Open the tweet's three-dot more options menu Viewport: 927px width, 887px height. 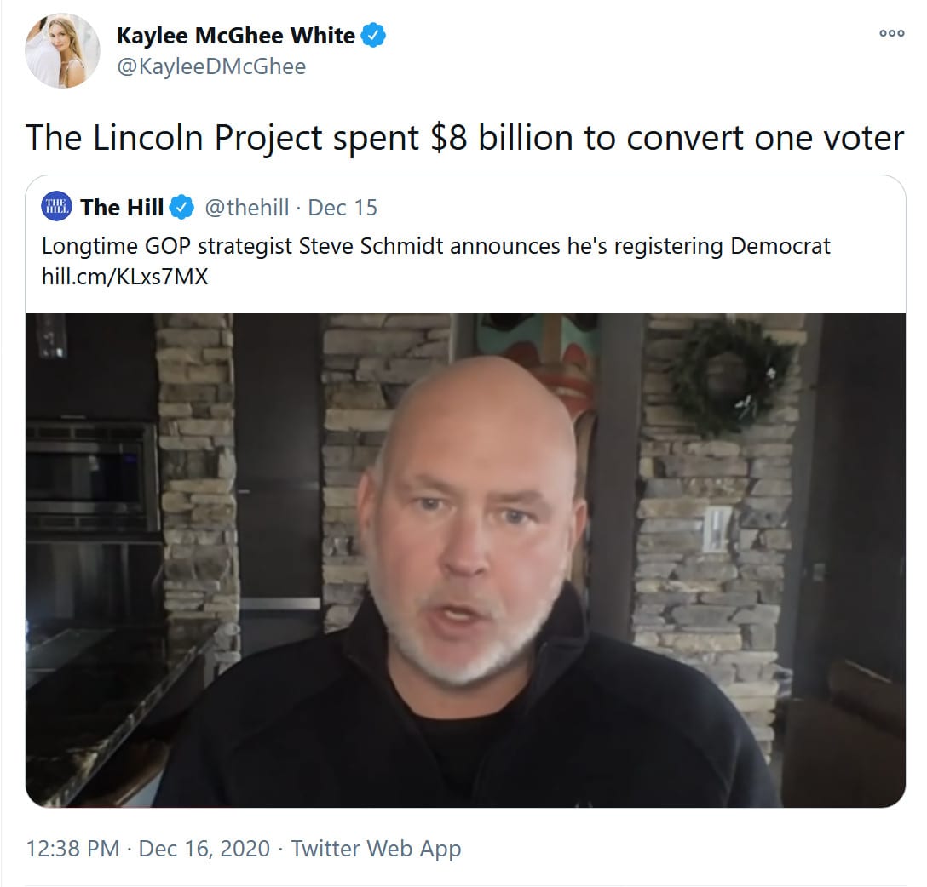tap(891, 33)
